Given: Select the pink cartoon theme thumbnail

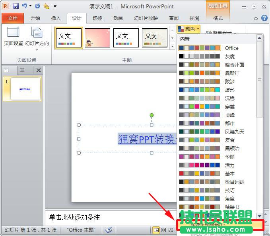Looking at the screenshot, I should coord(97,38).
